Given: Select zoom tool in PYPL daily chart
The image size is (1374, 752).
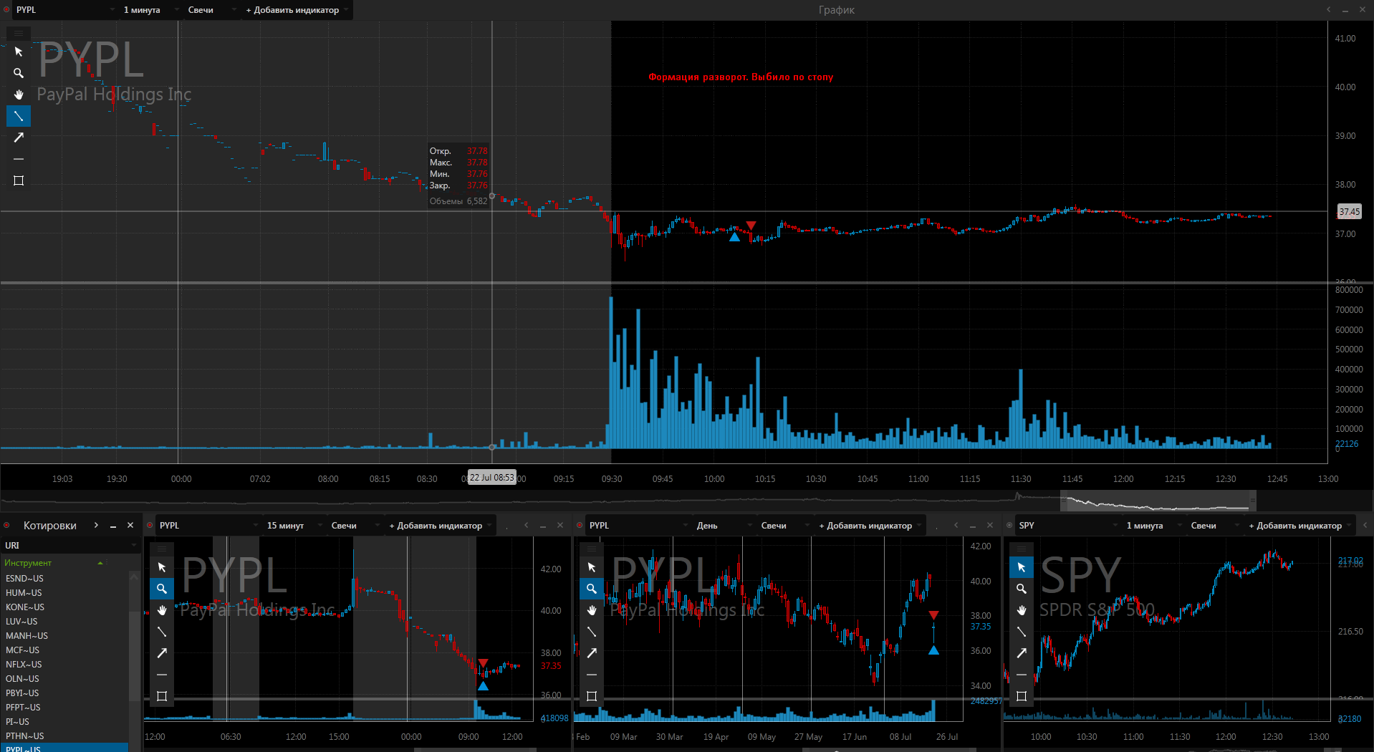Looking at the screenshot, I should [x=592, y=589].
